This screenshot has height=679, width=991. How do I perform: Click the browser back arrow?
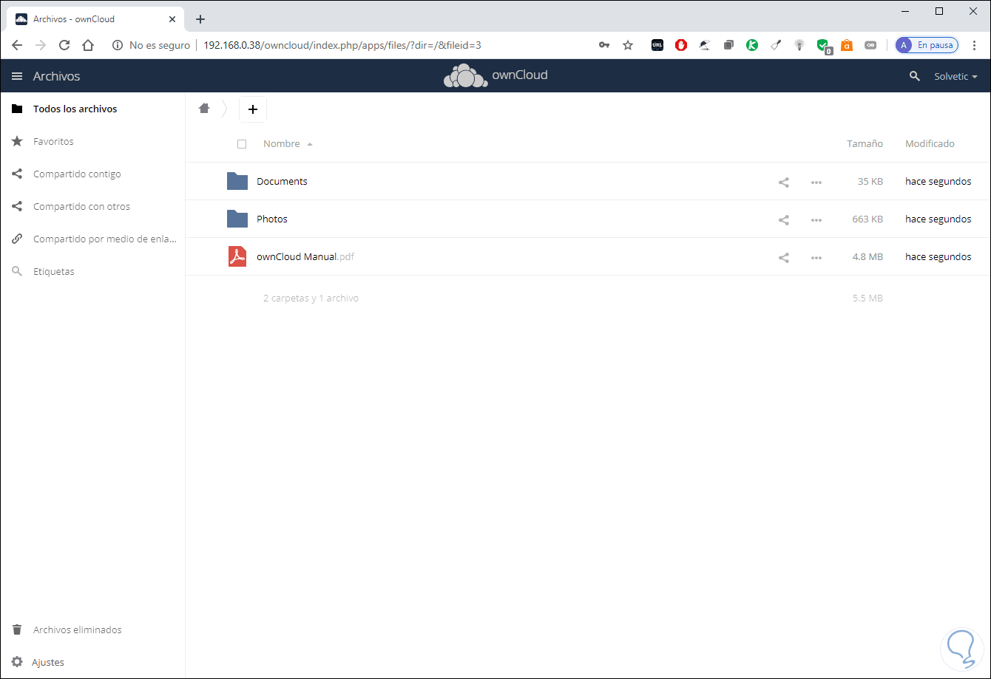17,45
